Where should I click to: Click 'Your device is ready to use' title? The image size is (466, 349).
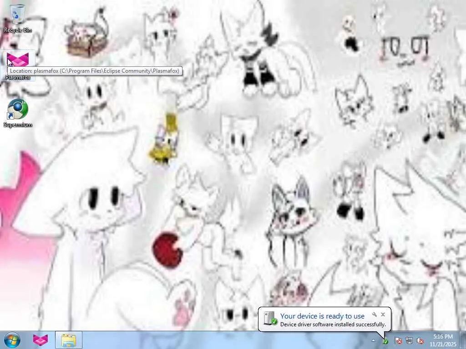322,316
